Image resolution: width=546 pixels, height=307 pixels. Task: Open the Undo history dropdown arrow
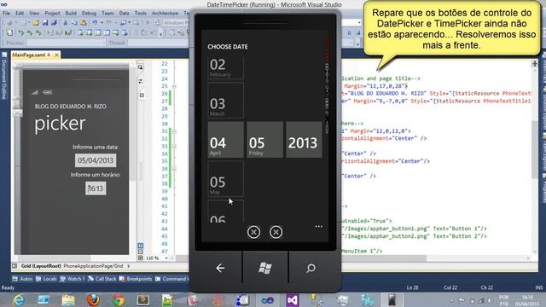(x=102, y=23)
